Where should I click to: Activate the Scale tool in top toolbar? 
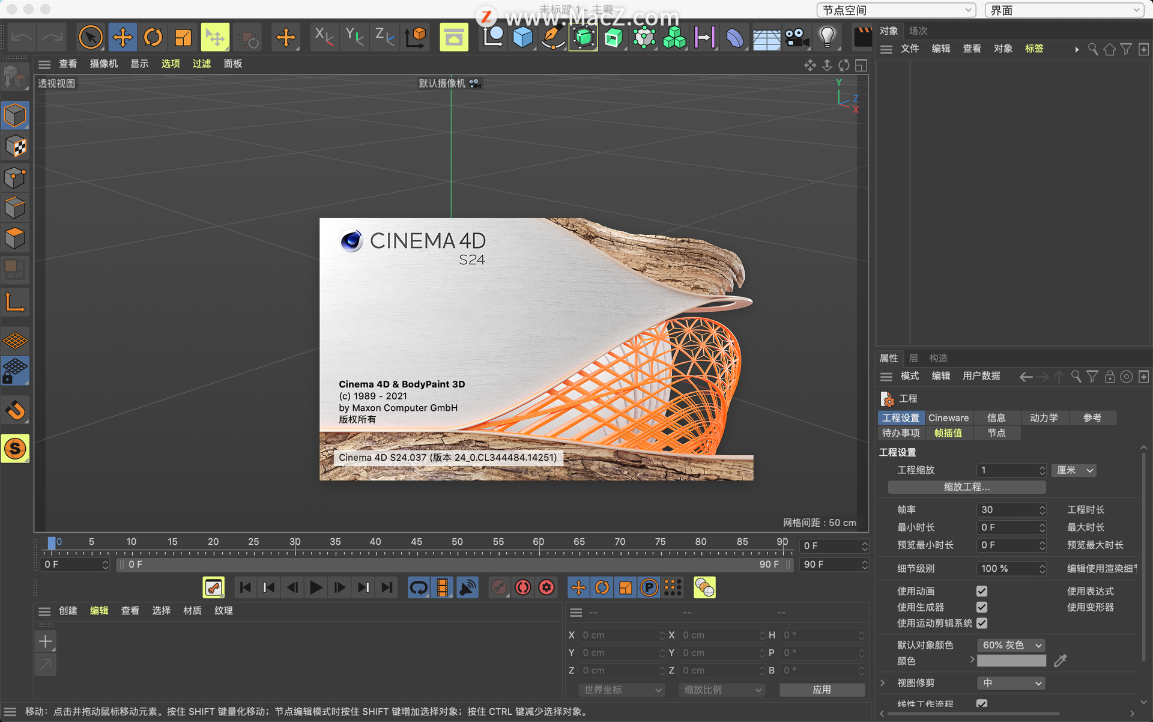(x=183, y=37)
